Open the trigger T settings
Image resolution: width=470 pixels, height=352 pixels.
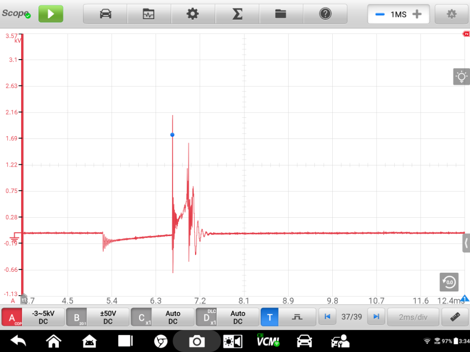tap(270, 317)
